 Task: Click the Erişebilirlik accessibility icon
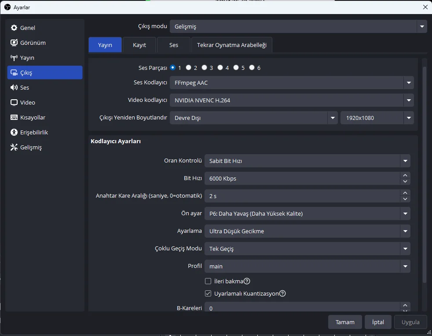pos(14,132)
